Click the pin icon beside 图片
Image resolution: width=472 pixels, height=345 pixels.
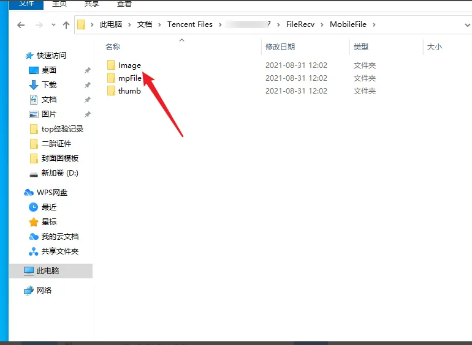point(87,114)
